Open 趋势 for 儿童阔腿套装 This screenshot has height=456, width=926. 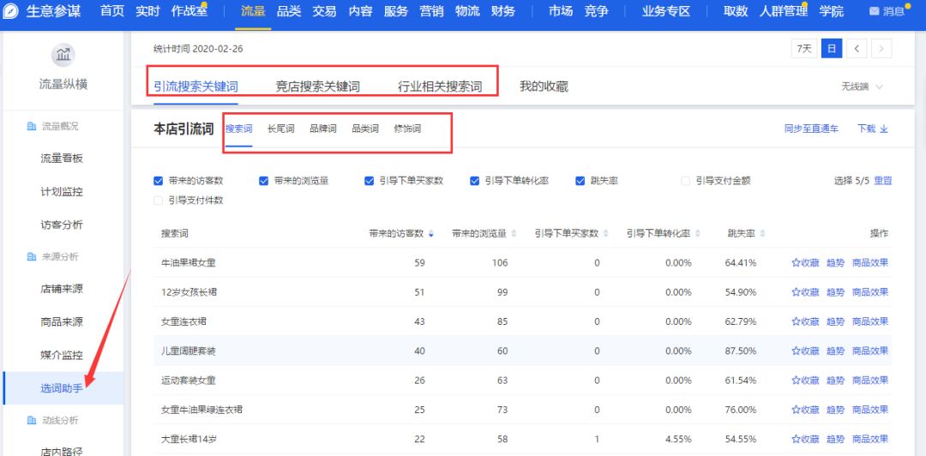[836, 351]
